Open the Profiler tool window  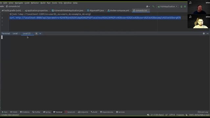pos(36,112)
